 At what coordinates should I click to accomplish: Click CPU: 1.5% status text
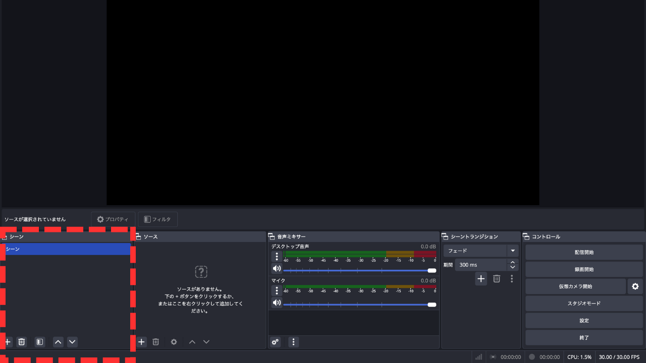pyautogui.click(x=579, y=357)
